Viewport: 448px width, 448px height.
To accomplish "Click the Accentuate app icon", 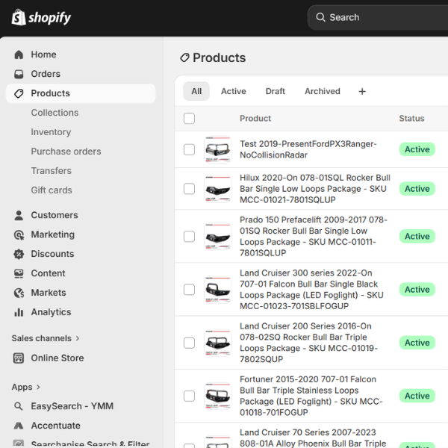I will (19, 426).
